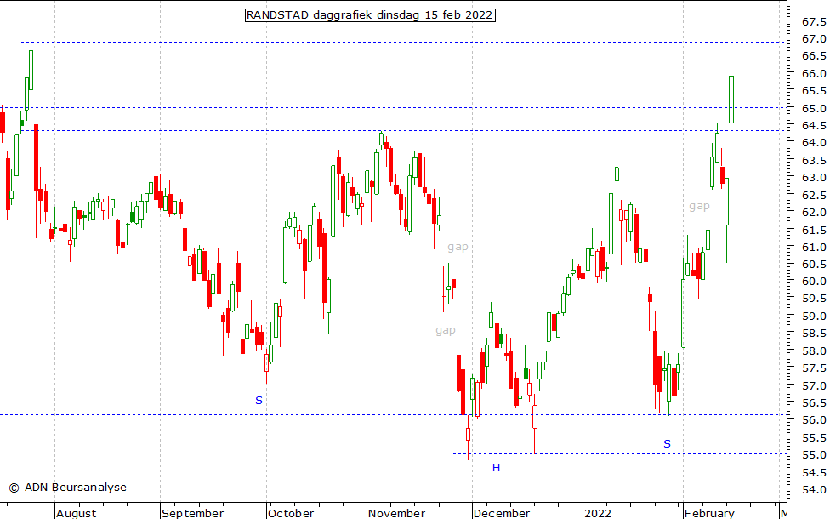The image size is (830, 519).
Task: Click the 56.0 price axis label
Action: point(814,420)
